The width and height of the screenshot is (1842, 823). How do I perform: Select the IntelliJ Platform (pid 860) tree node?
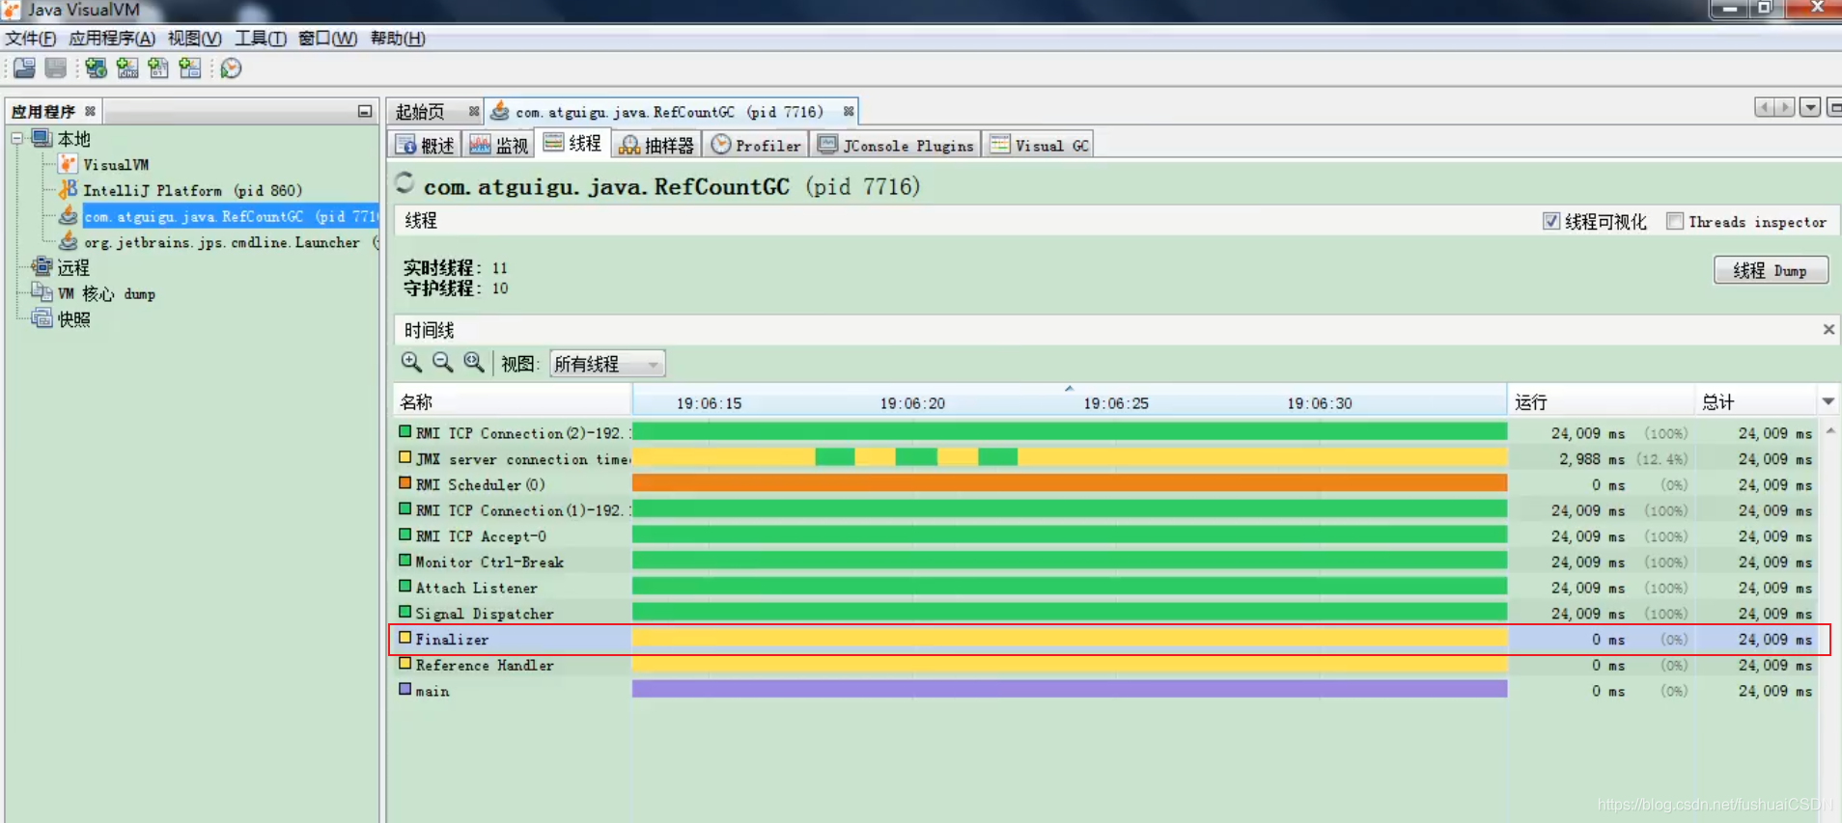[192, 191]
